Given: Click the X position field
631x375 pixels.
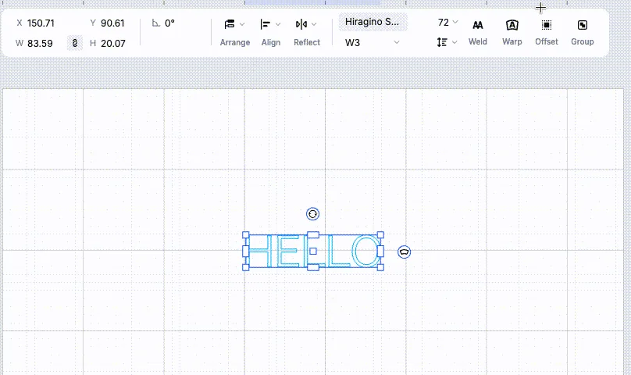Looking at the screenshot, I should pos(41,23).
